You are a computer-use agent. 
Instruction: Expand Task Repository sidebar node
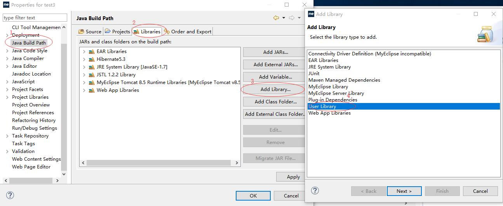[x=7, y=136]
